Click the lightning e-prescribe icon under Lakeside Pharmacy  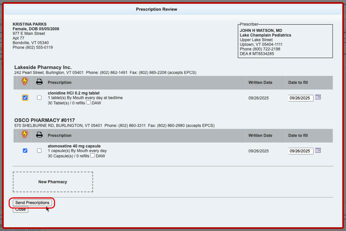[25, 82]
